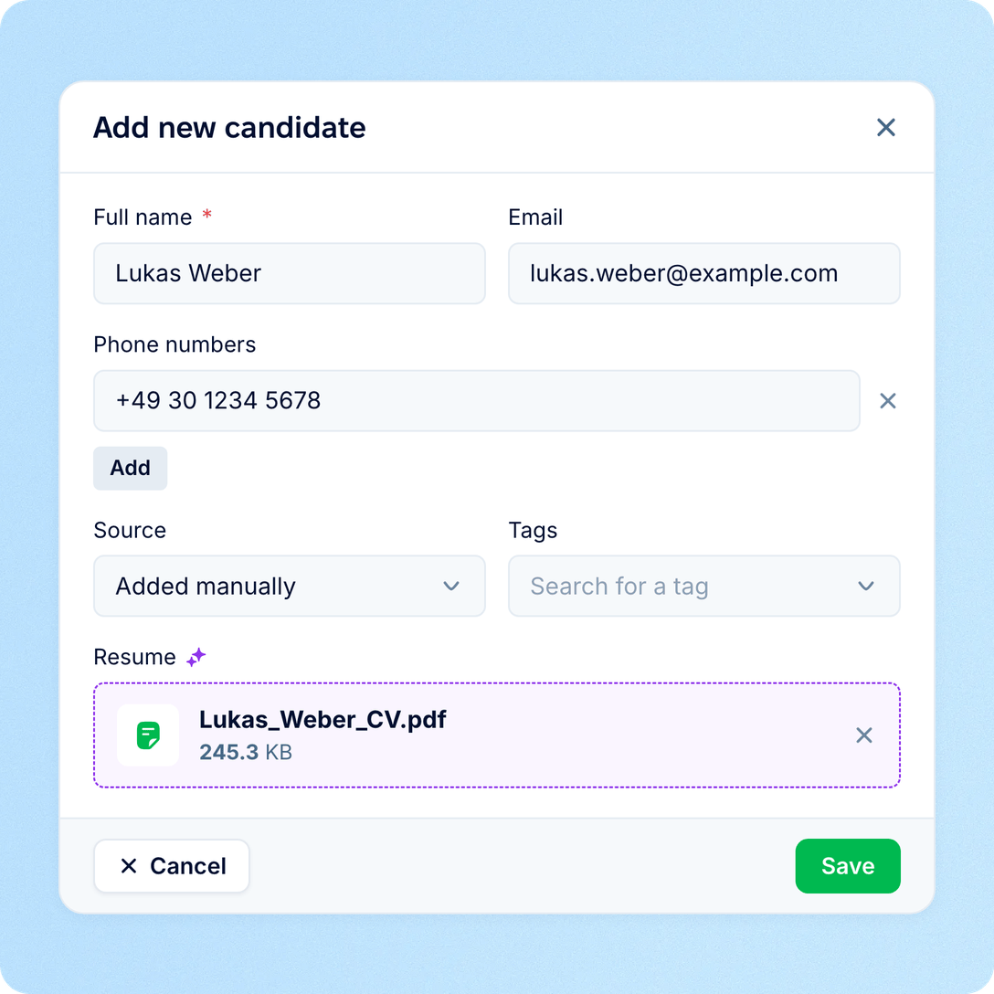994x994 pixels.
Task: Click the purple AI sparkle icon beside Resume
Action: (x=196, y=658)
